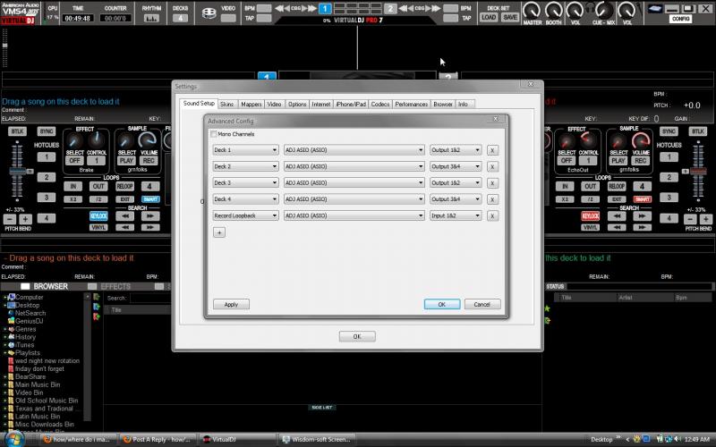Click right deck pitch bend plus
Viewport: 716px width, 447px height.
[706, 219]
